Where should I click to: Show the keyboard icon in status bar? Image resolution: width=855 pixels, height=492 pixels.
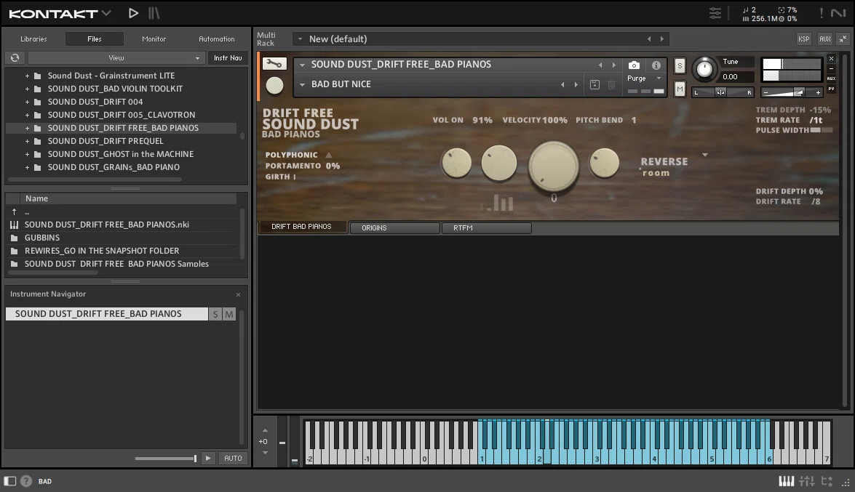tap(787, 481)
